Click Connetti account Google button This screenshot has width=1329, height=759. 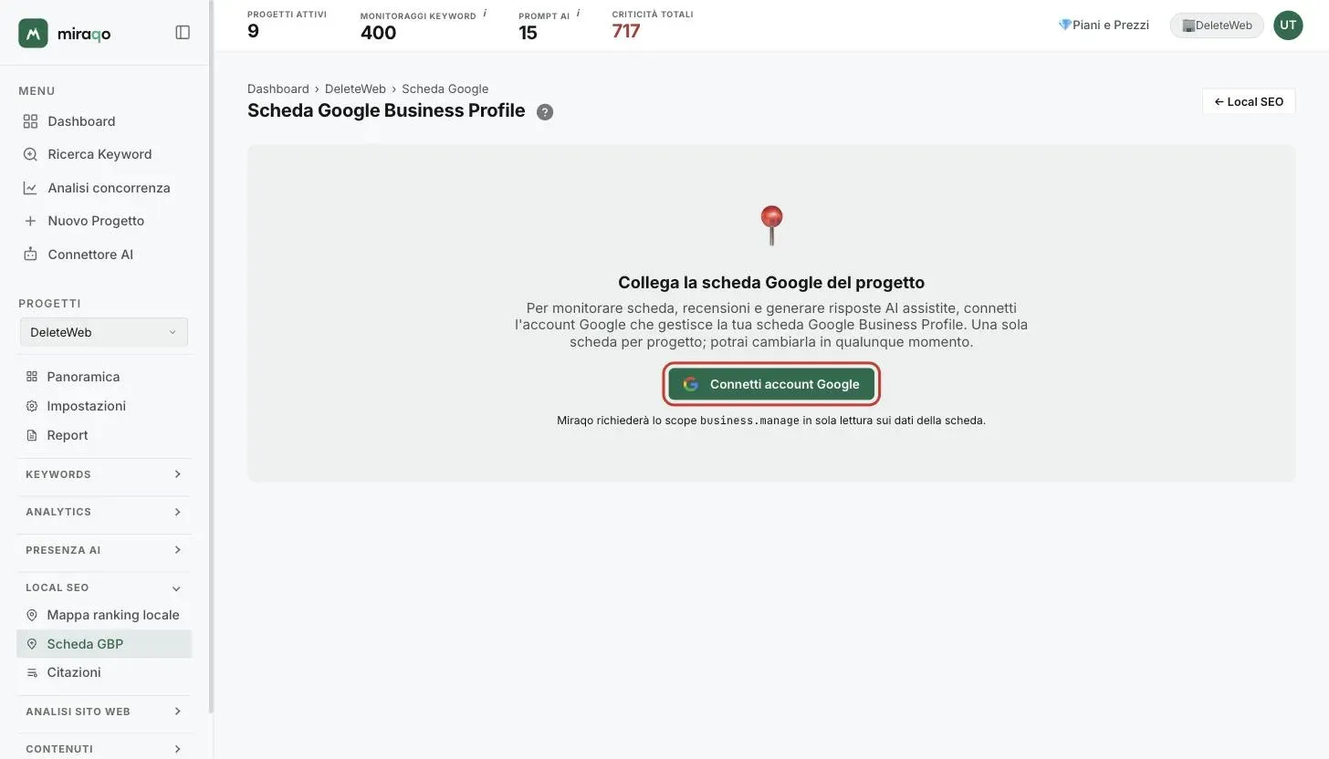pos(771,384)
